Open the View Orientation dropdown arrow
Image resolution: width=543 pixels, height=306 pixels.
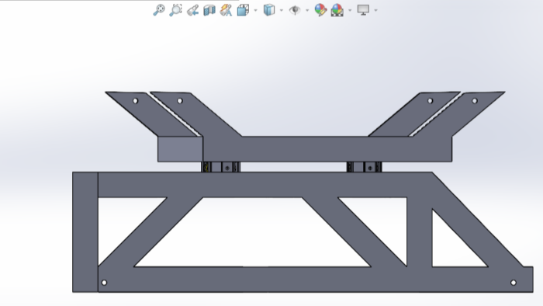click(x=255, y=10)
